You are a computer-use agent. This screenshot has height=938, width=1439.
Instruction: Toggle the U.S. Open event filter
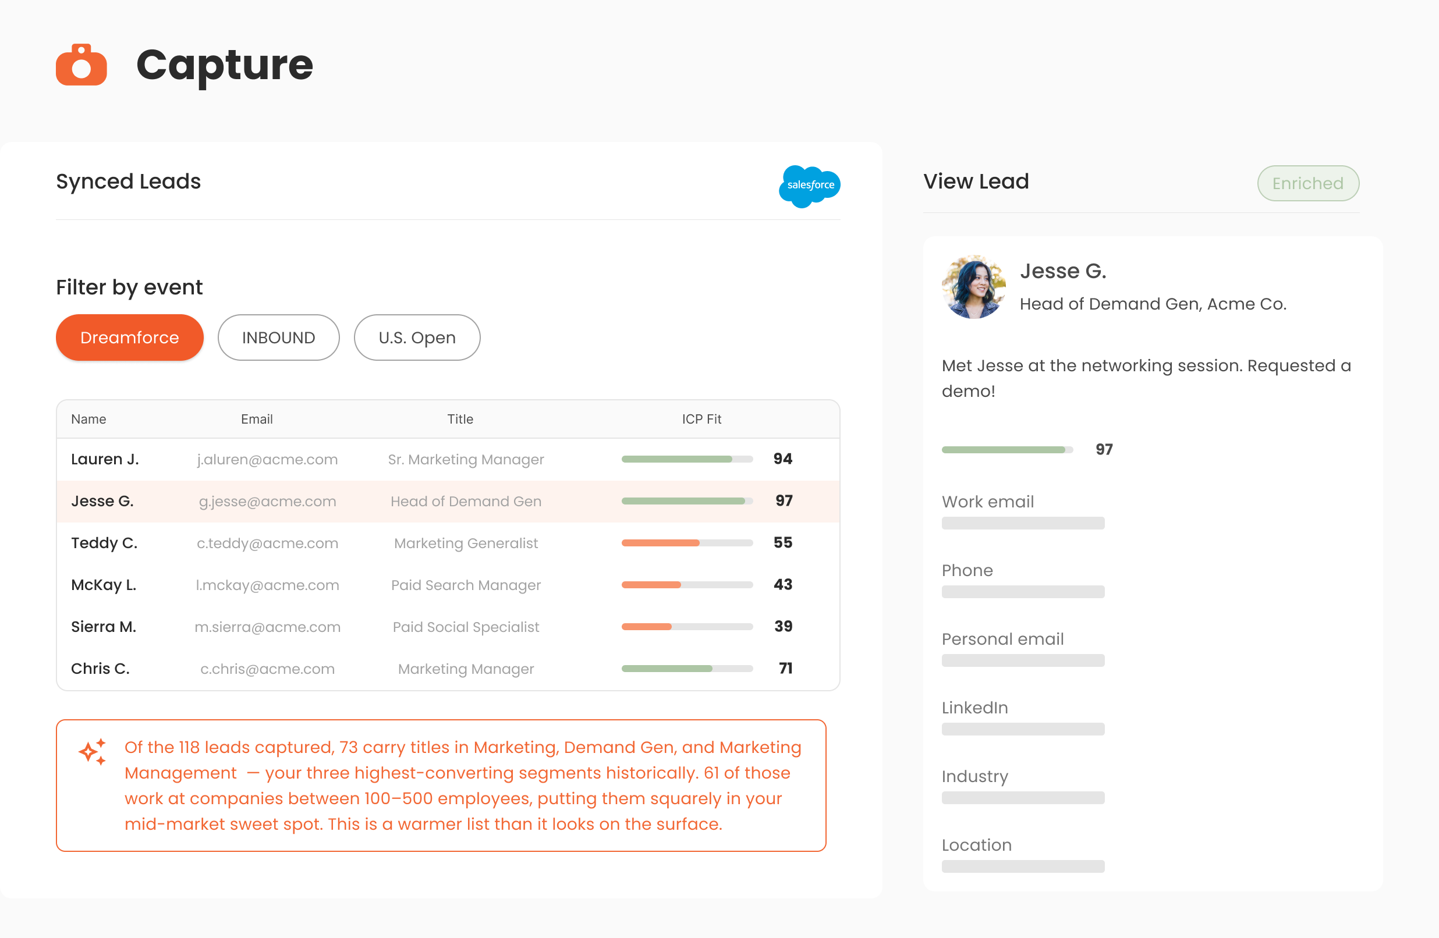click(x=417, y=337)
